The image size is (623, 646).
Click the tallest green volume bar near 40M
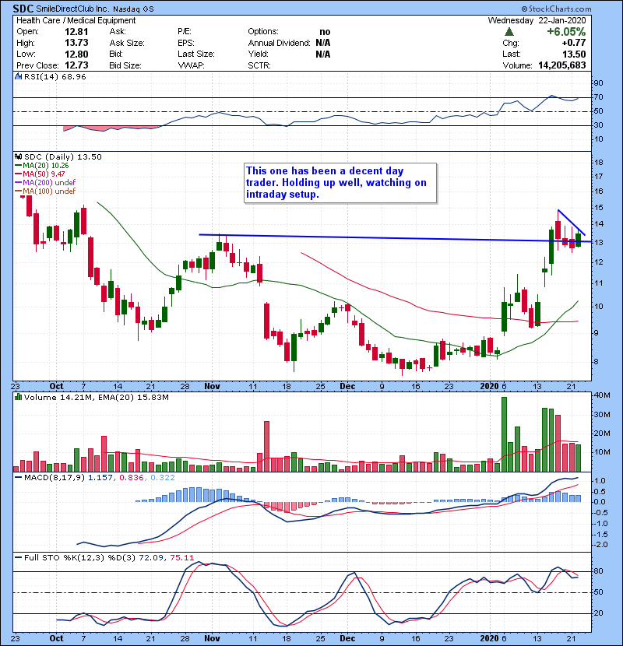504,434
